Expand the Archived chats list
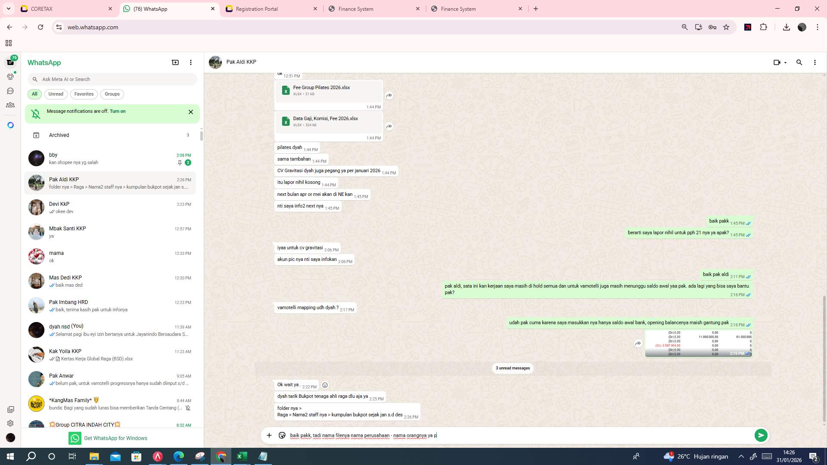 (59, 135)
